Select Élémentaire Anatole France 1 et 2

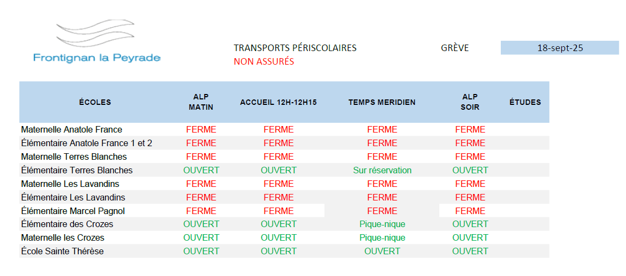tap(87, 143)
